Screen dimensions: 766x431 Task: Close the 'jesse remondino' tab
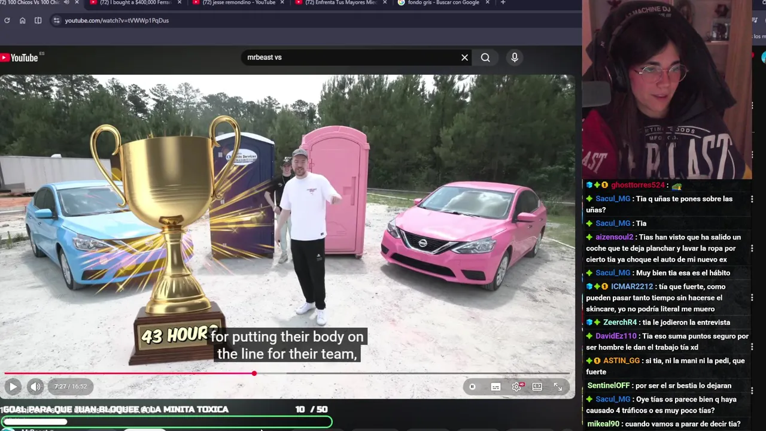(282, 2)
